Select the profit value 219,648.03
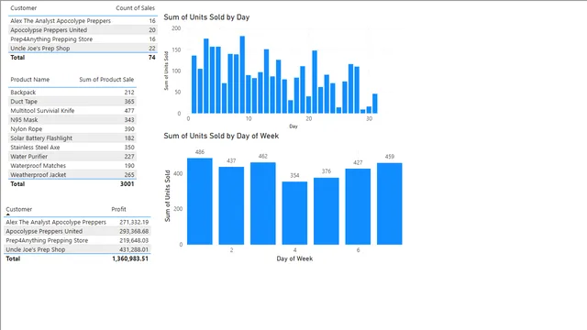Screen dimensions: 587x330 tap(134, 240)
